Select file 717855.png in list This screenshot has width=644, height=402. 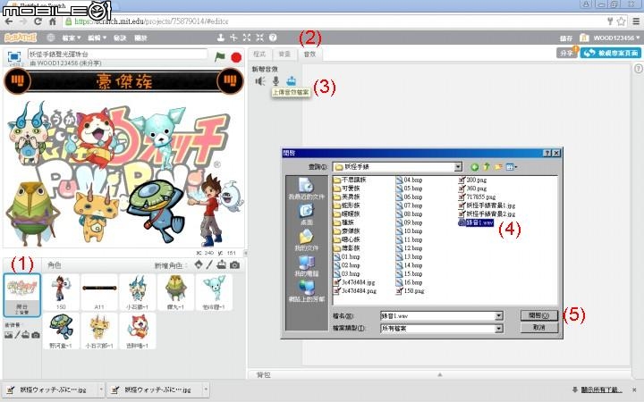click(x=477, y=197)
